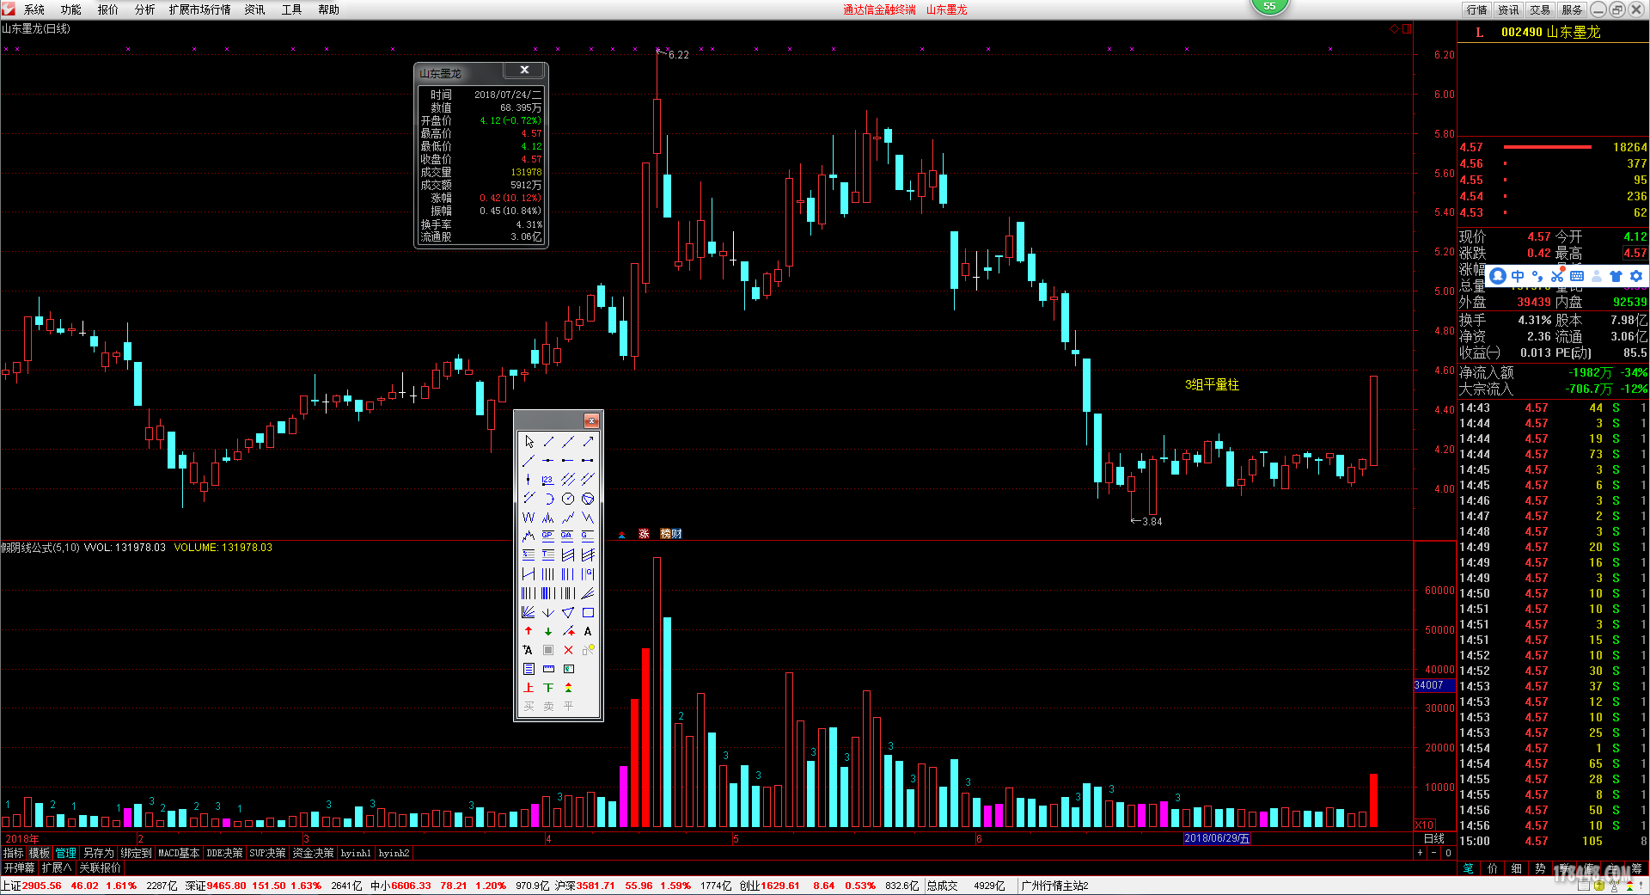Screen dimensions: 1650x895
Task: Select the triangle drawing tool
Action: click(568, 612)
